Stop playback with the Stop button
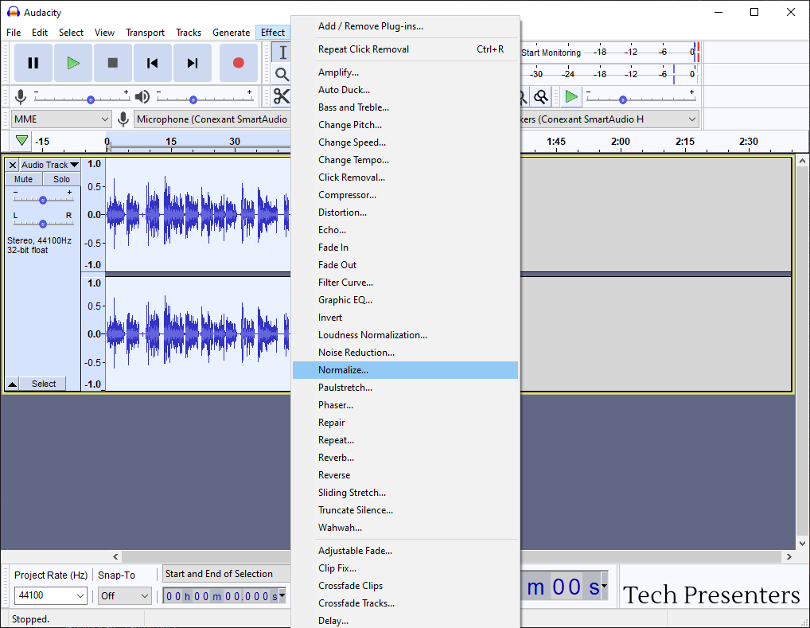This screenshot has width=810, height=628. (x=113, y=63)
